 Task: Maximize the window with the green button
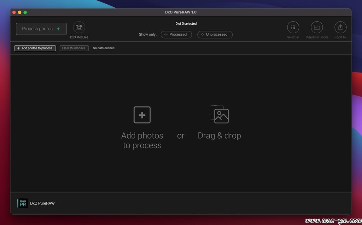tap(25, 12)
